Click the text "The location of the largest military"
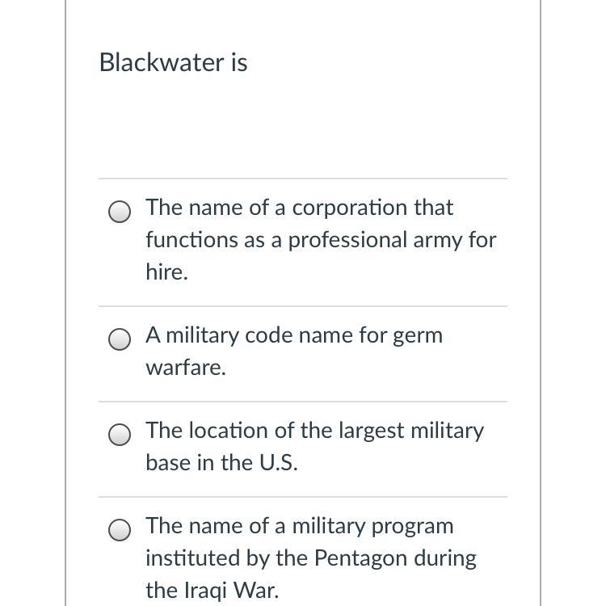606x606 pixels. point(314,431)
